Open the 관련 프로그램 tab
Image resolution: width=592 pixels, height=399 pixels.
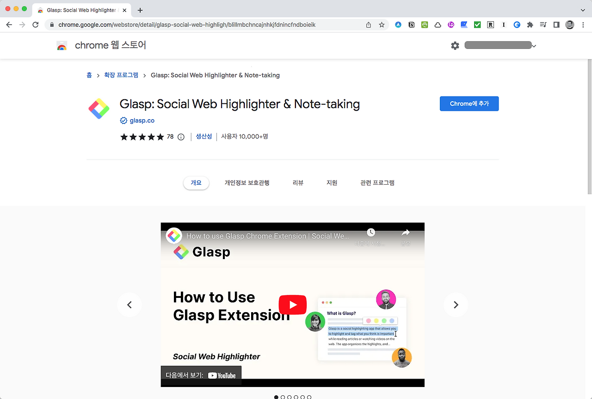(x=377, y=183)
